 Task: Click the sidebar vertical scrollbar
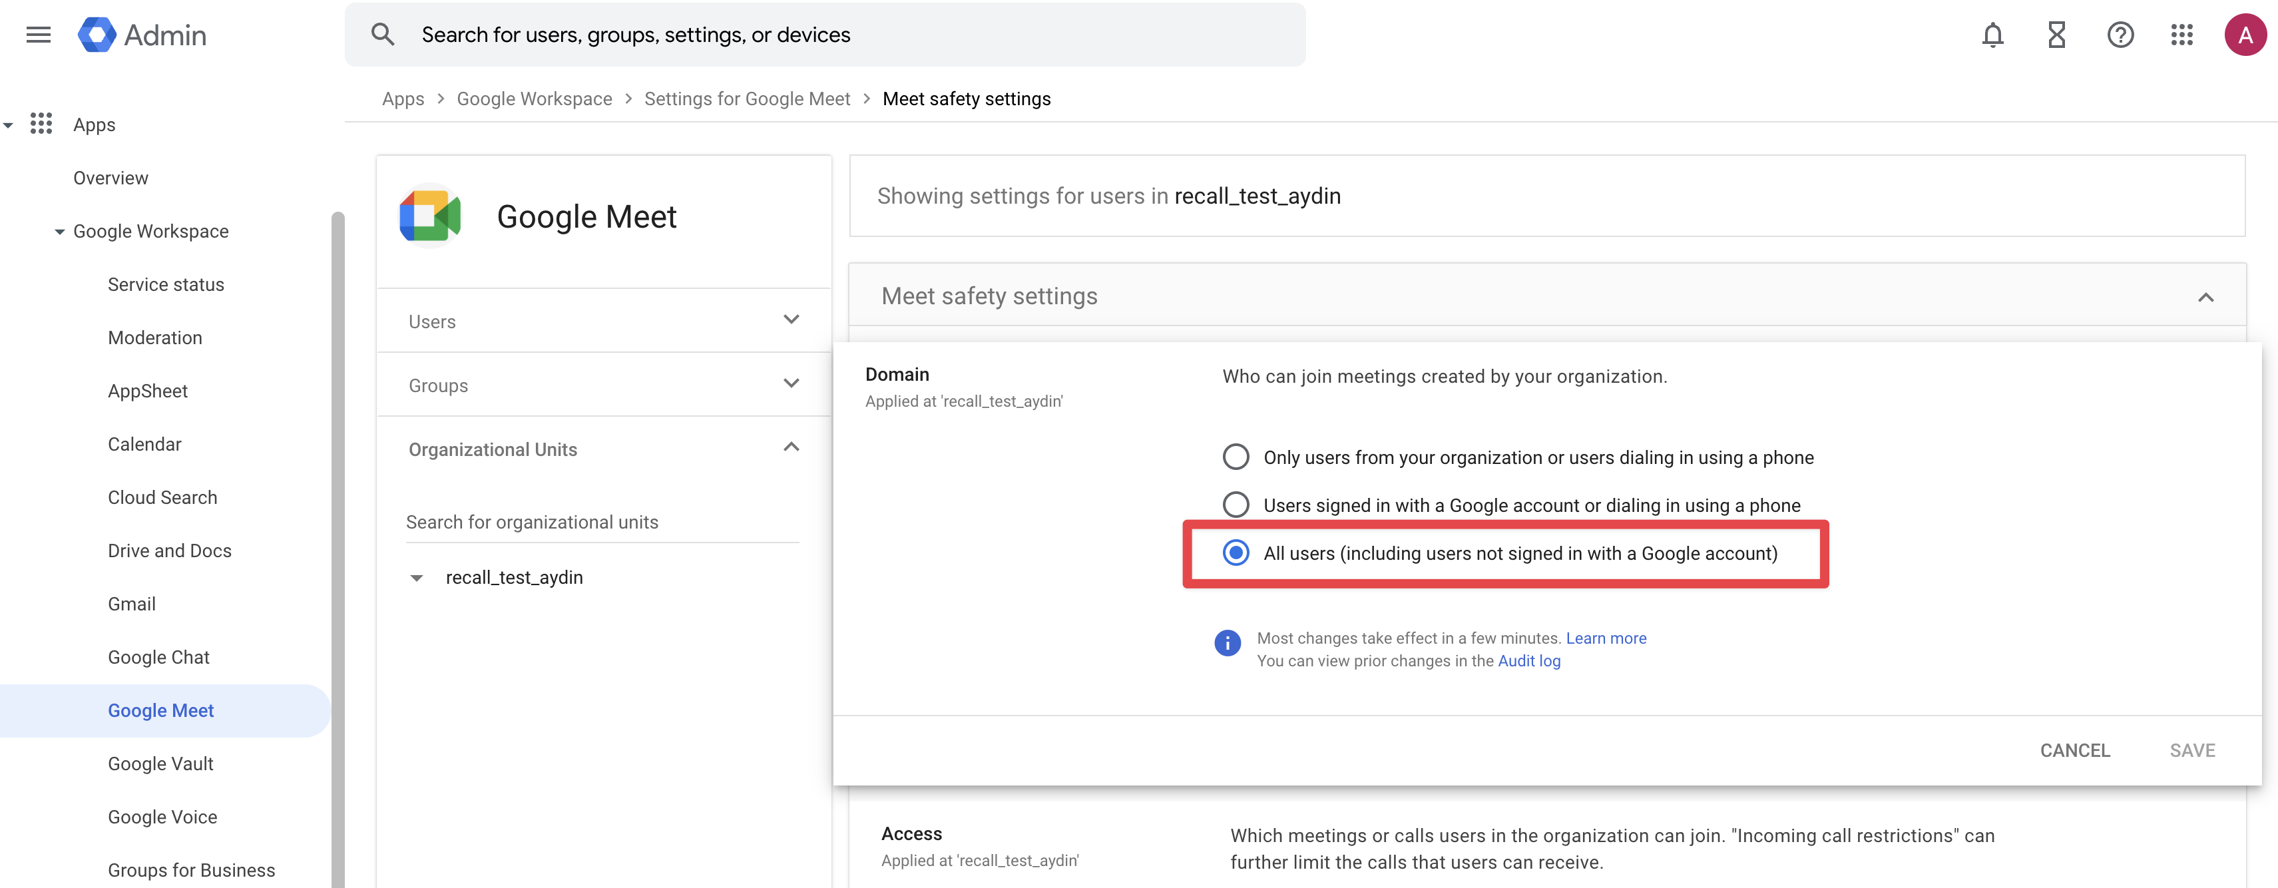[338, 549]
